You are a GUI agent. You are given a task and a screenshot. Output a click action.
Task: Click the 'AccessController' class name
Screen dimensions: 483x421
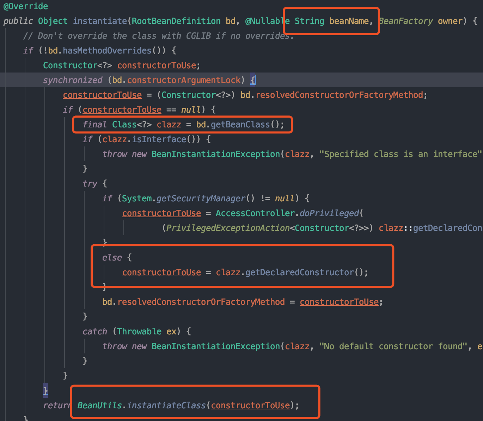coord(255,213)
